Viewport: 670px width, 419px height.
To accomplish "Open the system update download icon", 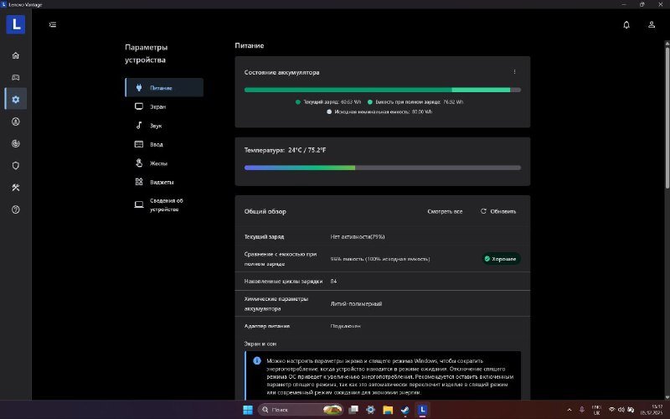I will click(16, 122).
